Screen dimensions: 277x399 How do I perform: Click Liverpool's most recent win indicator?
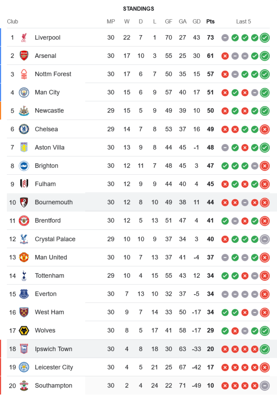point(264,38)
